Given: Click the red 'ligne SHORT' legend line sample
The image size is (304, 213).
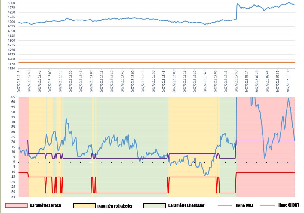Looking at the screenshot, I should point(268,205).
